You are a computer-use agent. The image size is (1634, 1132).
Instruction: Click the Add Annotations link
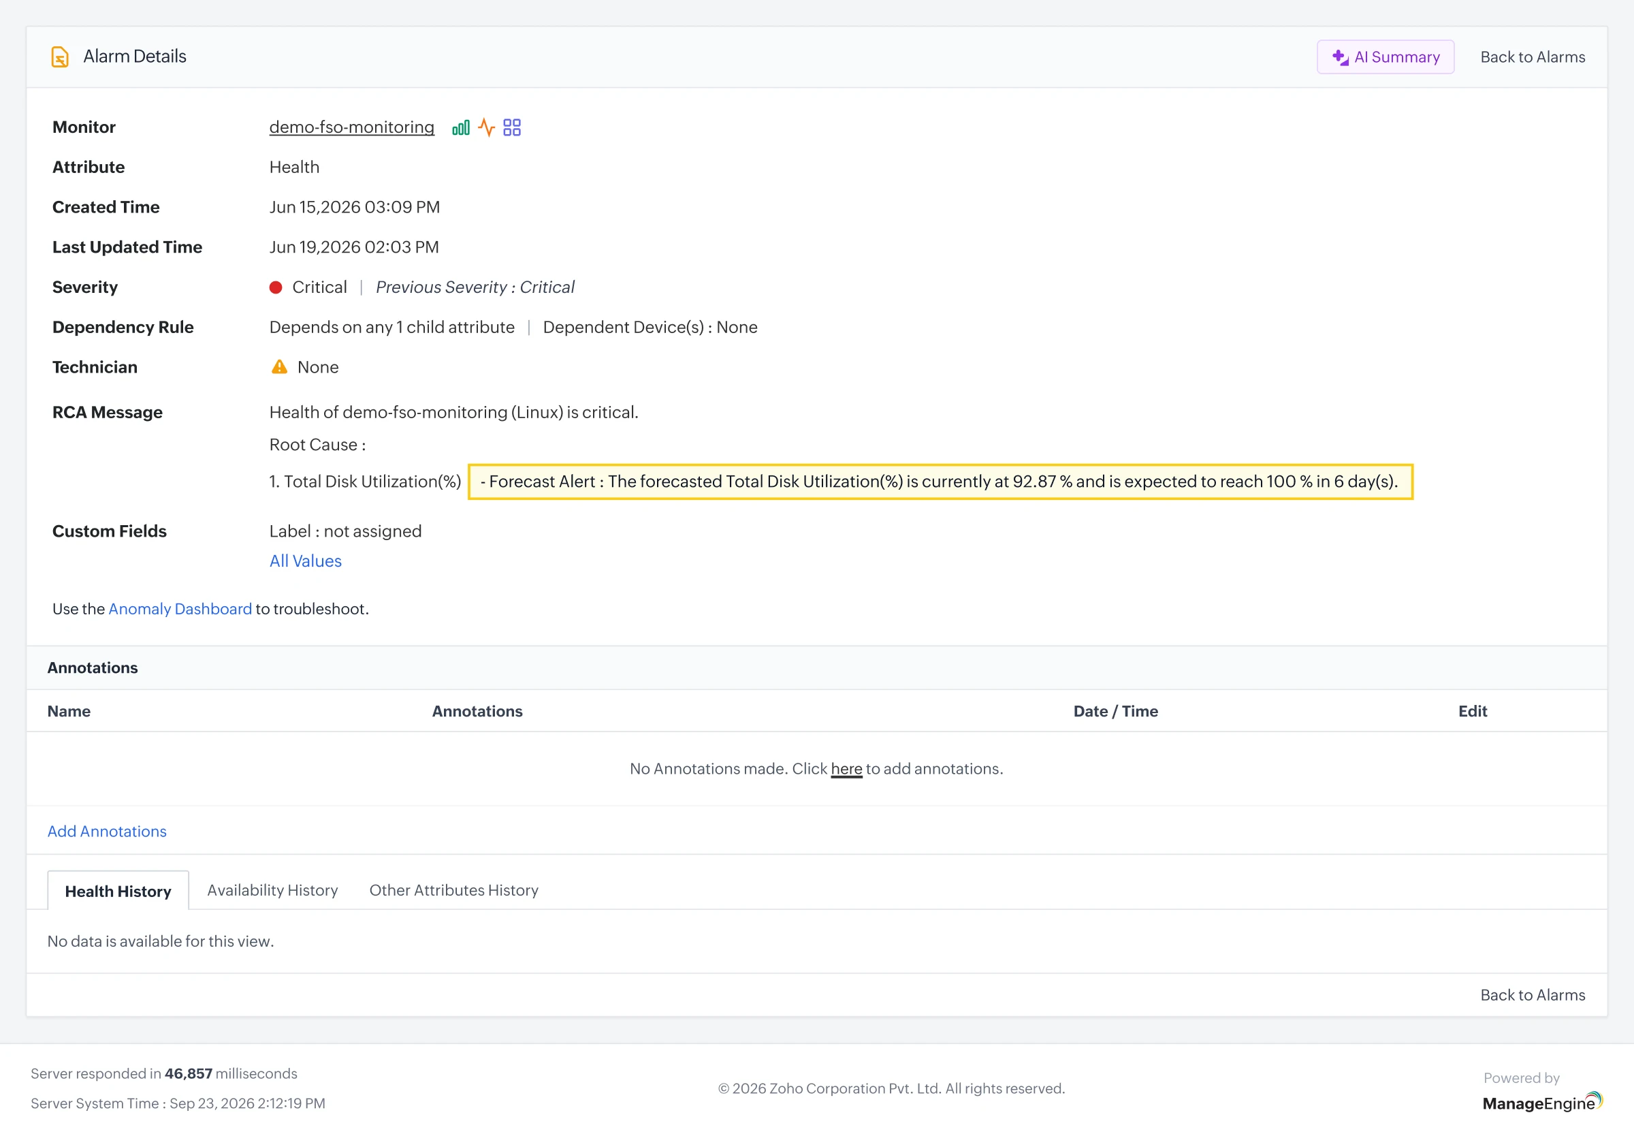coord(107,831)
